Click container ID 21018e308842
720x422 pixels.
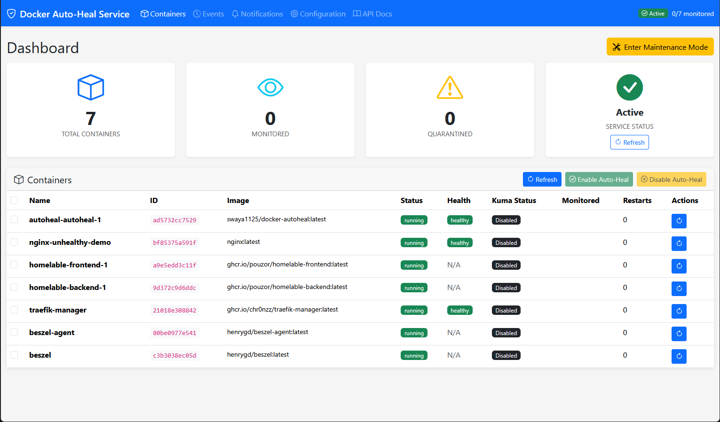(x=174, y=310)
